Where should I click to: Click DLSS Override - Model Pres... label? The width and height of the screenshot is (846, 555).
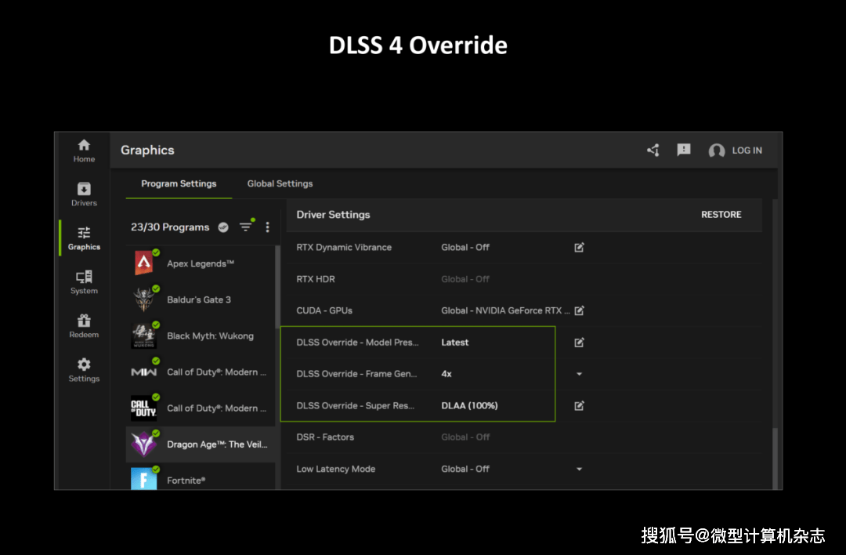(357, 343)
